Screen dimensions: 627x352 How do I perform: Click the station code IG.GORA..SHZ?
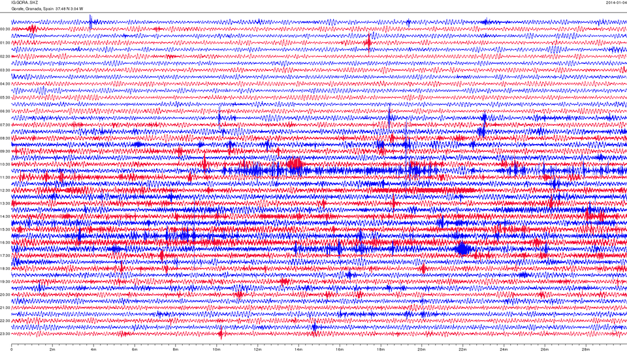(24, 3)
